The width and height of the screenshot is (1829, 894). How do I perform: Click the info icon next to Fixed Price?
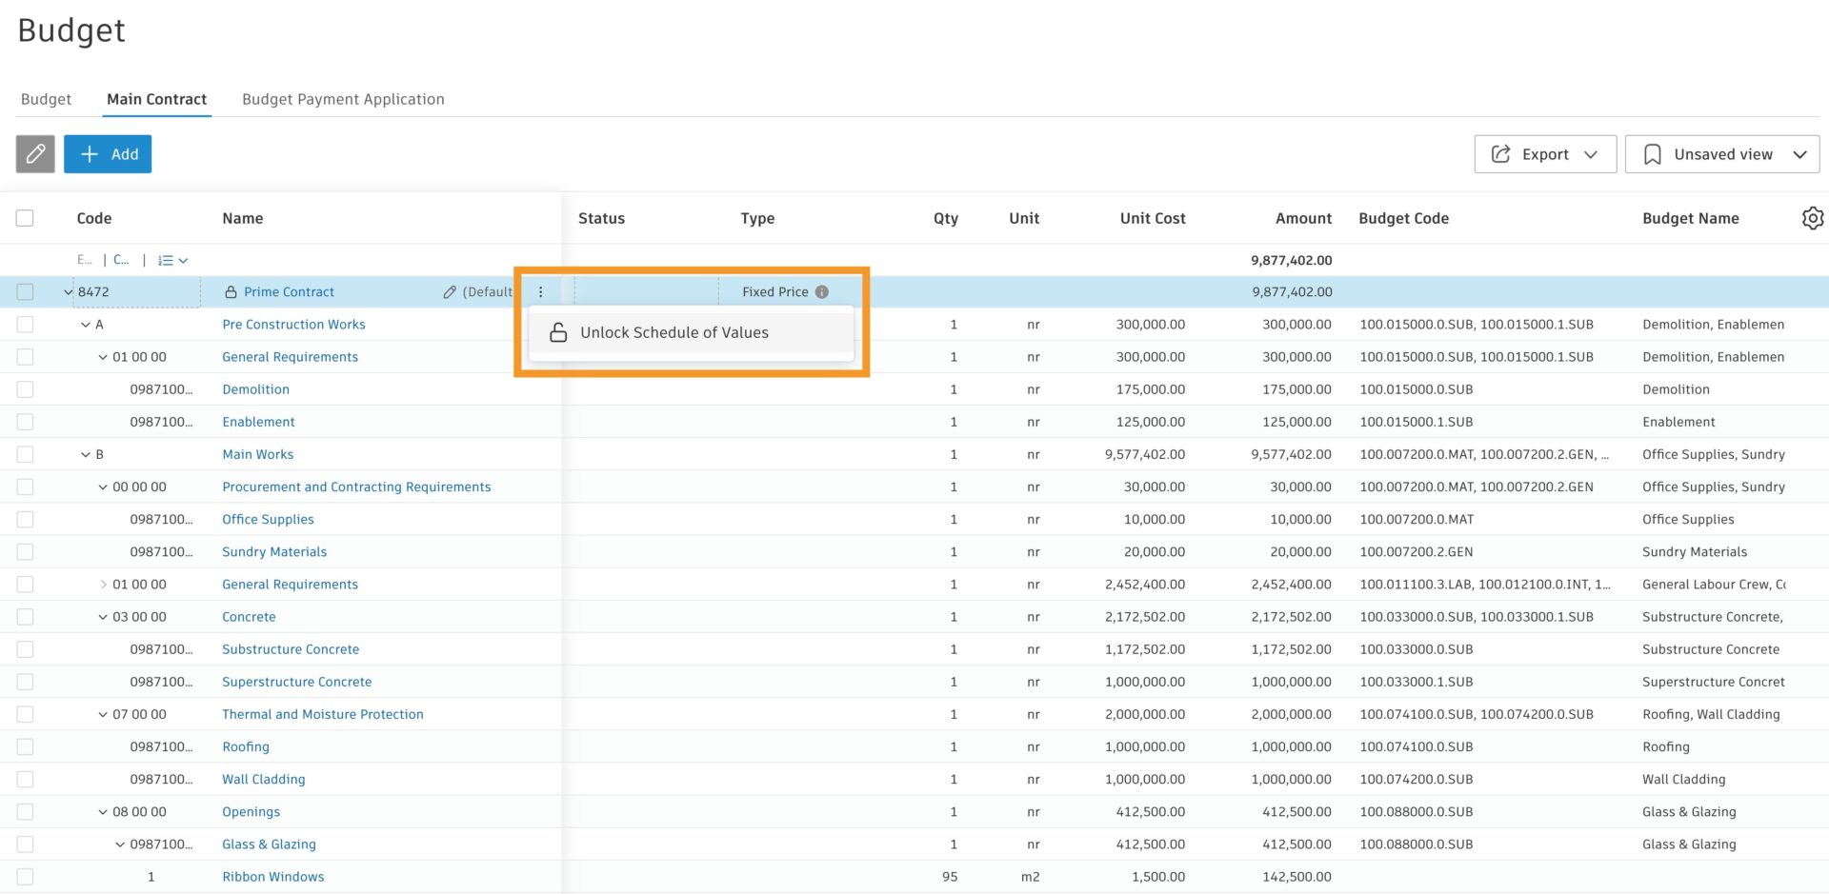click(822, 291)
